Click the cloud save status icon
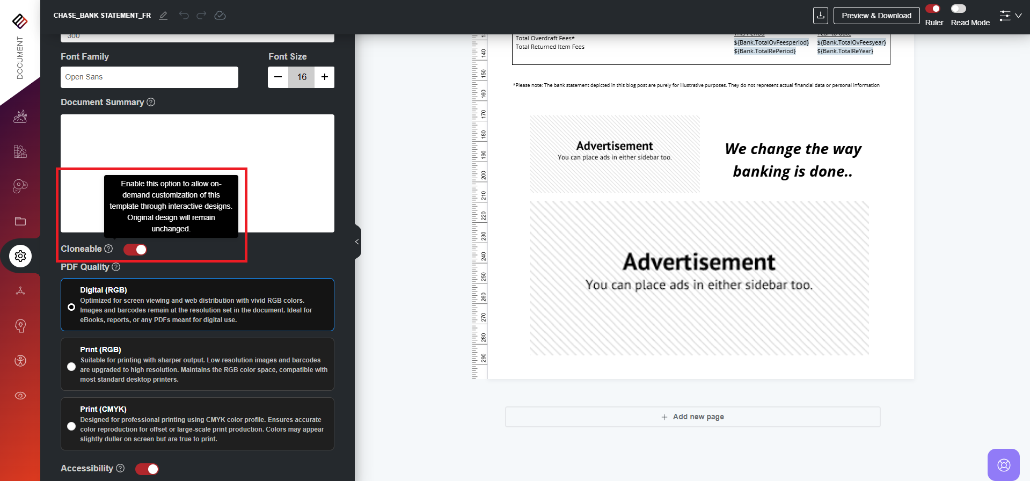The width and height of the screenshot is (1030, 481). [220, 16]
